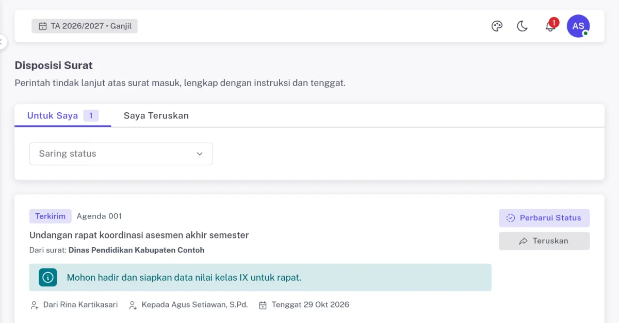The height and width of the screenshot is (323, 619).
Task: Click the title Undangan rapat koordinasi asesmen akhir semester
Action: [139, 235]
